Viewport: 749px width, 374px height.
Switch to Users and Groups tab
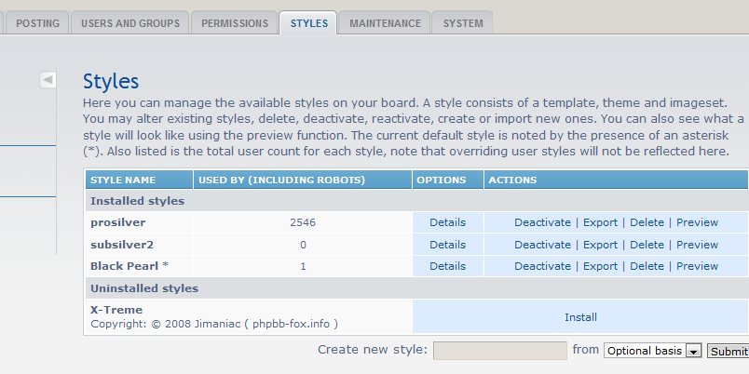(130, 23)
